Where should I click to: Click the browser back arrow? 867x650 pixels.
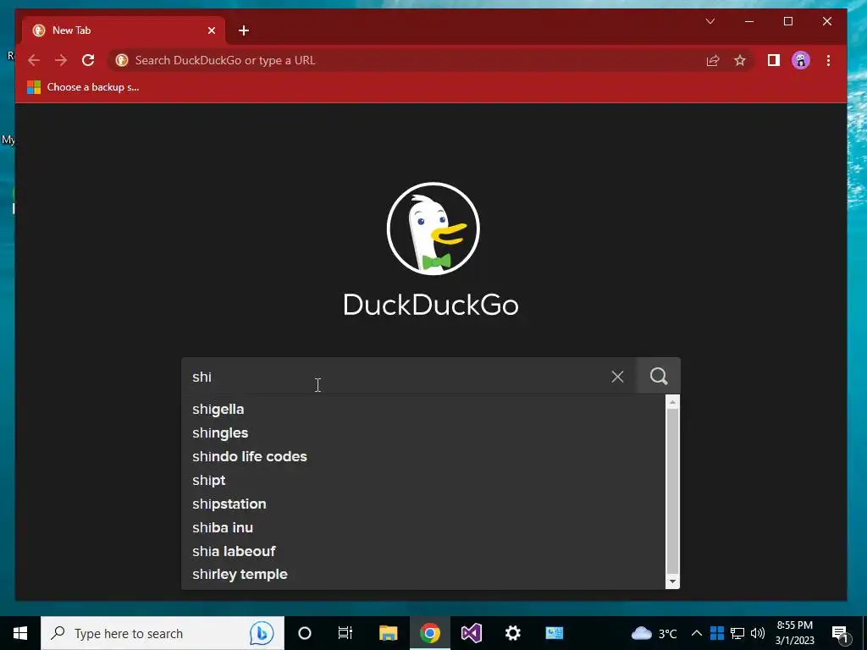34,60
